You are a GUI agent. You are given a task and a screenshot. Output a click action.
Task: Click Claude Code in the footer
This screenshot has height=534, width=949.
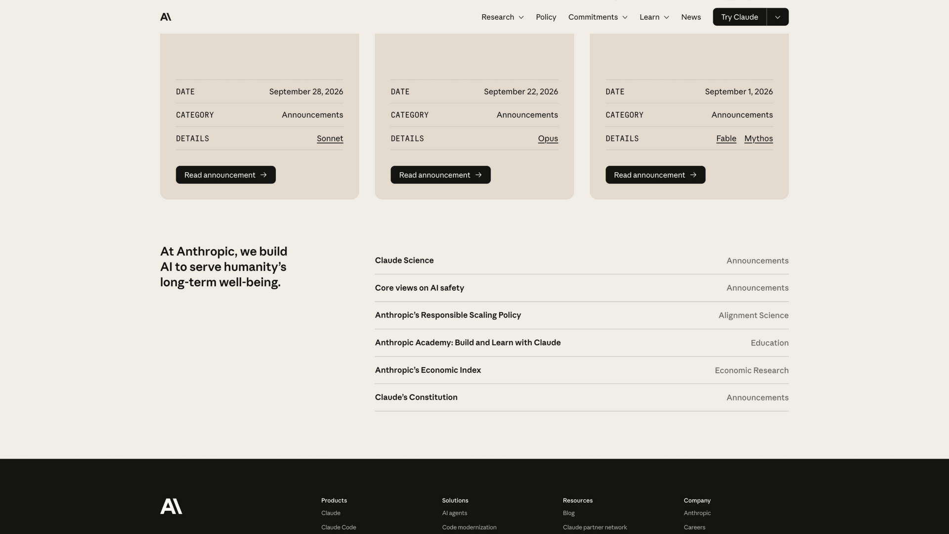click(339, 528)
